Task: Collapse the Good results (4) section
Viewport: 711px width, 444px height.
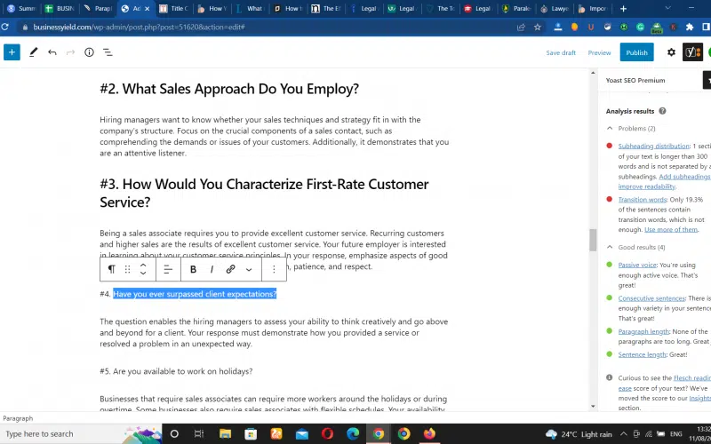Action: coord(610,247)
